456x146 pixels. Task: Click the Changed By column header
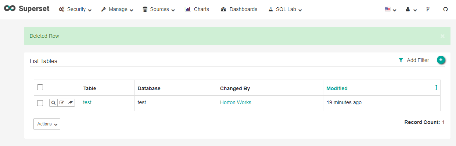(235, 88)
